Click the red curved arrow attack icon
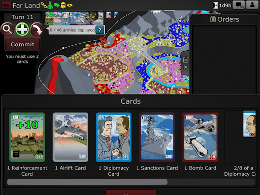Image resolution: width=260 pixels, height=195 pixels. 37,29
